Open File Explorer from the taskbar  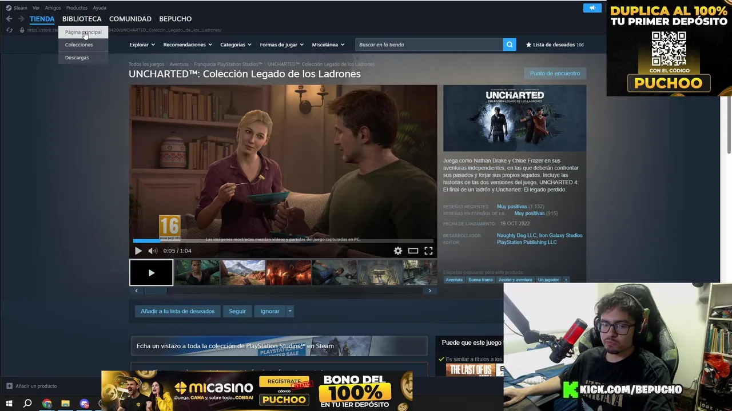65,404
